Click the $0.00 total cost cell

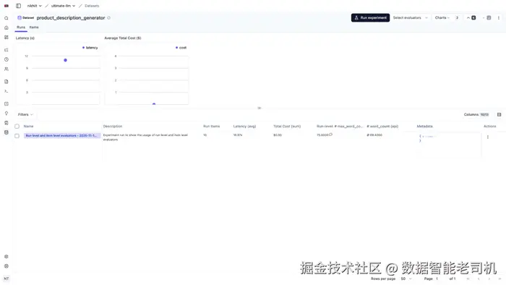click(x=278, y=135)
